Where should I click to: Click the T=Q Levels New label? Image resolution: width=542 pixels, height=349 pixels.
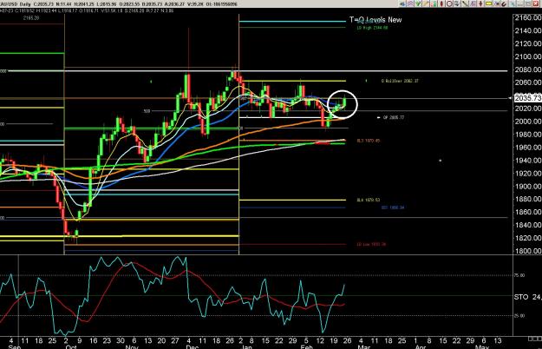[x=375, y=20]
